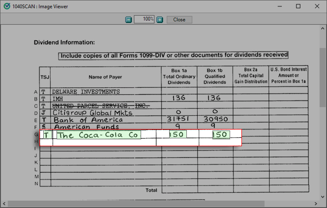Zoom in with the plus icon

(x=160, y=20)
